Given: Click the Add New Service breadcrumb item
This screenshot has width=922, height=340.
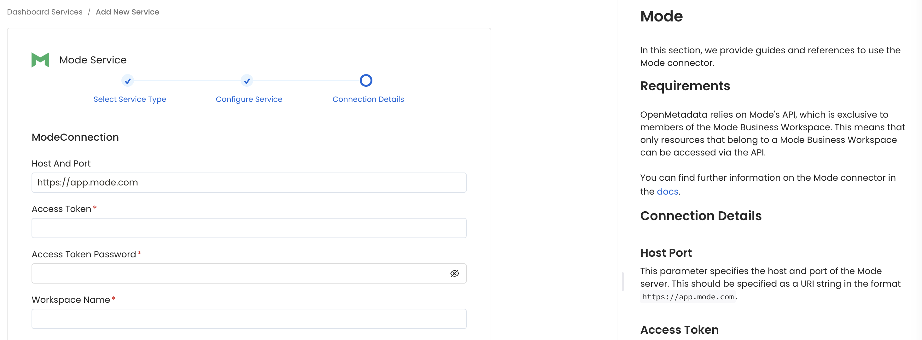Looking at the screenshot, I should (x=127, y=12).
